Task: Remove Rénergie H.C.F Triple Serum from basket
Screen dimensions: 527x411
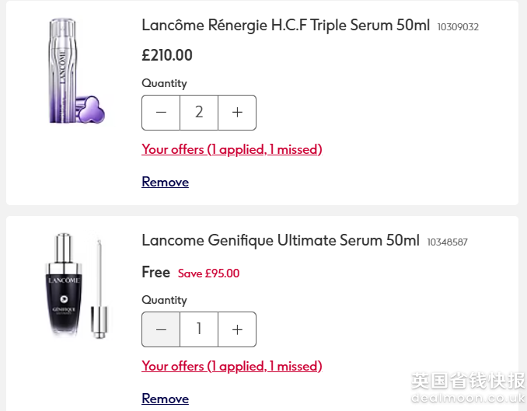Action: click(165, 182)
